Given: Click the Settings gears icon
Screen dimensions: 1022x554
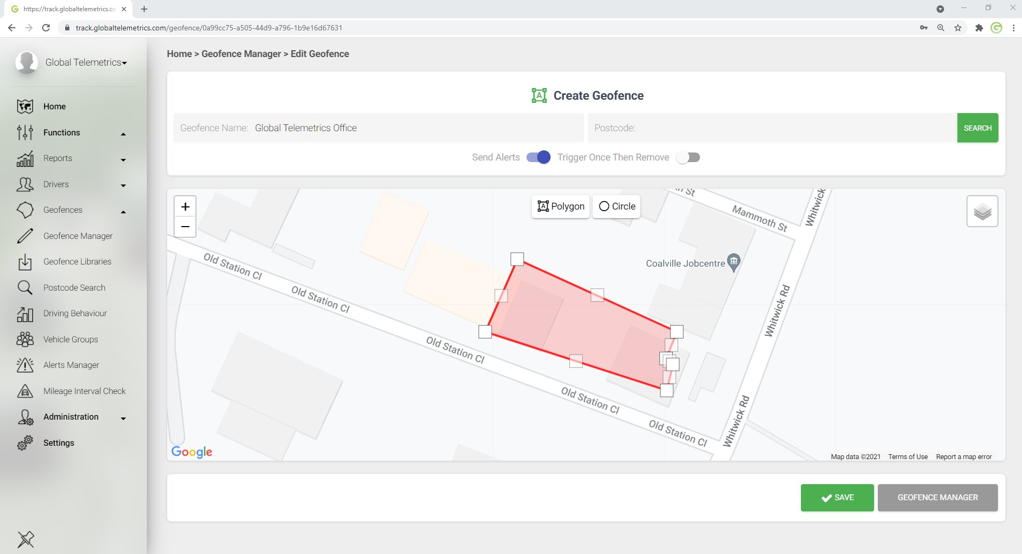Looking at the screenshot, I should [25, 443].
